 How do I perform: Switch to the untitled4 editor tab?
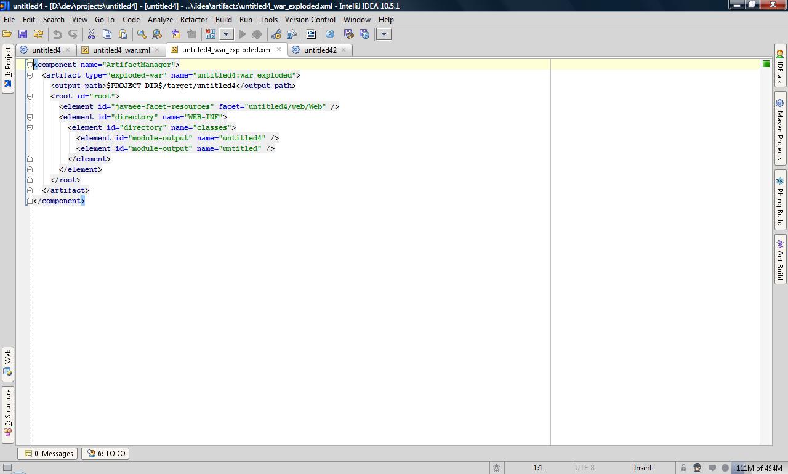tap(46, 50)
